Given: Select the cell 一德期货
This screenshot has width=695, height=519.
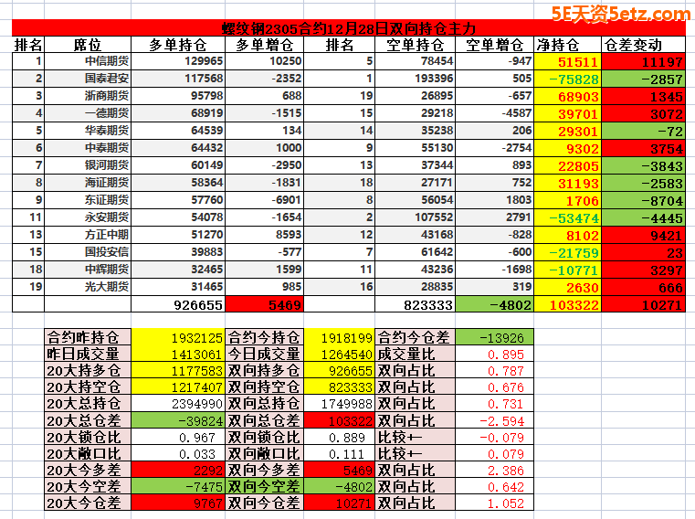Looking at the screenshot, I should [88, 113].
